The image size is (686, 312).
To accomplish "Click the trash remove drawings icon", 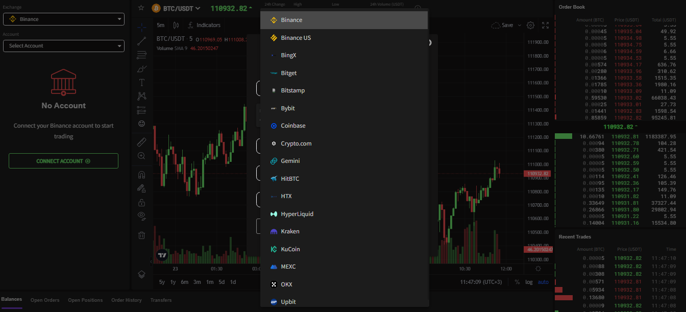I will pos(142,235).
